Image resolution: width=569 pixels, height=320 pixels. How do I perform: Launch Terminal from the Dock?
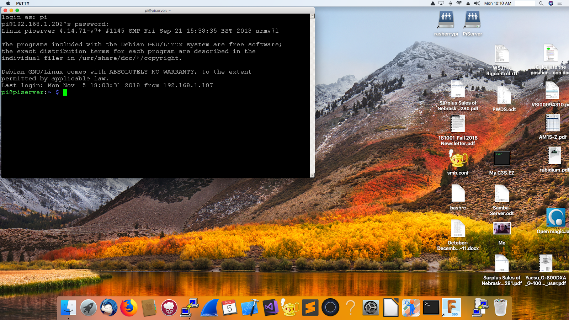431,308
